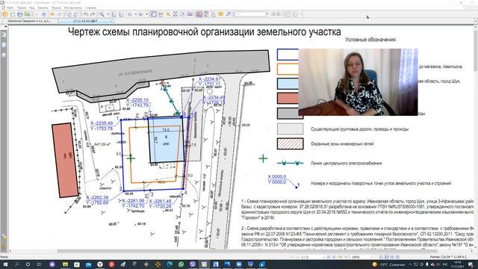
Task: Click the Undo arrow icon
Action: point(86,14)
